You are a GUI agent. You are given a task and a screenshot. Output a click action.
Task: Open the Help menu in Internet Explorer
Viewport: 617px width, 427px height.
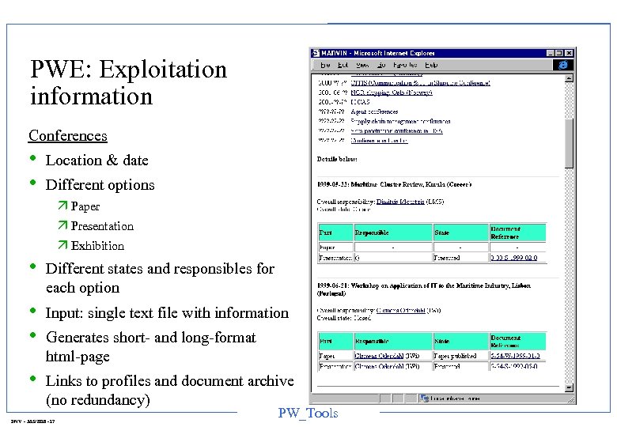click(x=431, y=65)
